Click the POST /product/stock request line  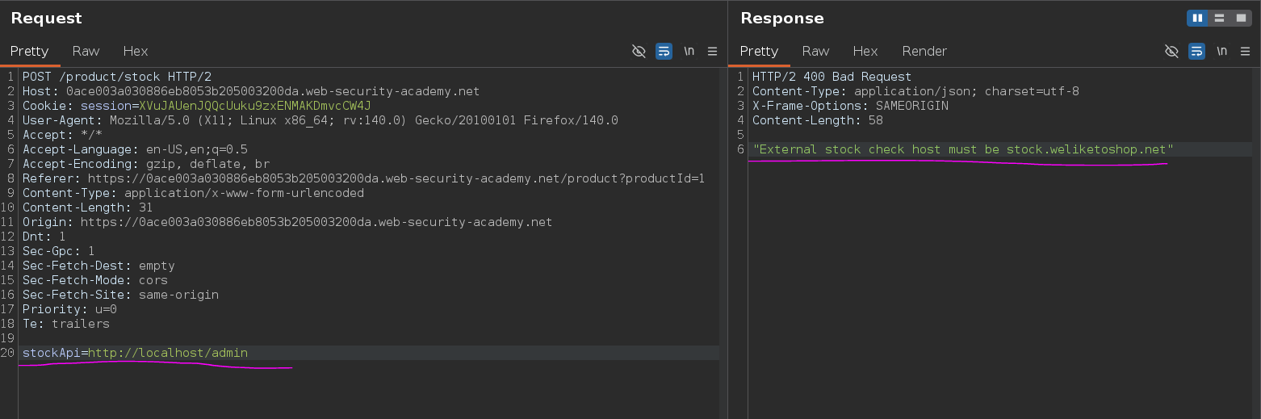coord(117,77)
